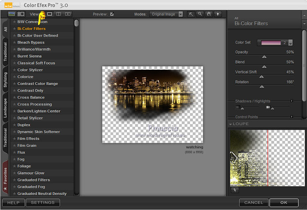The height and width of the screenshot is (210, 307).
Task: Select the Graduated Neutral Density filter
Action: 42,194
